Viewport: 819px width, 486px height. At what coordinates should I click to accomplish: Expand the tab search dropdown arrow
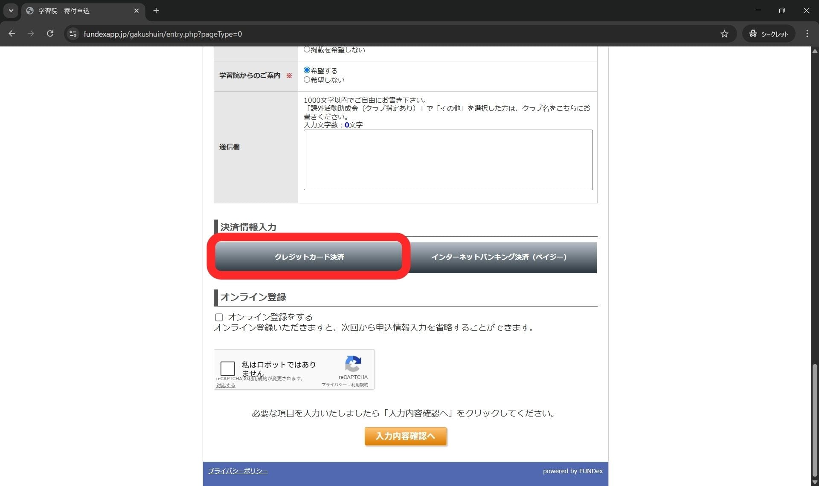(x=11, y=11)
